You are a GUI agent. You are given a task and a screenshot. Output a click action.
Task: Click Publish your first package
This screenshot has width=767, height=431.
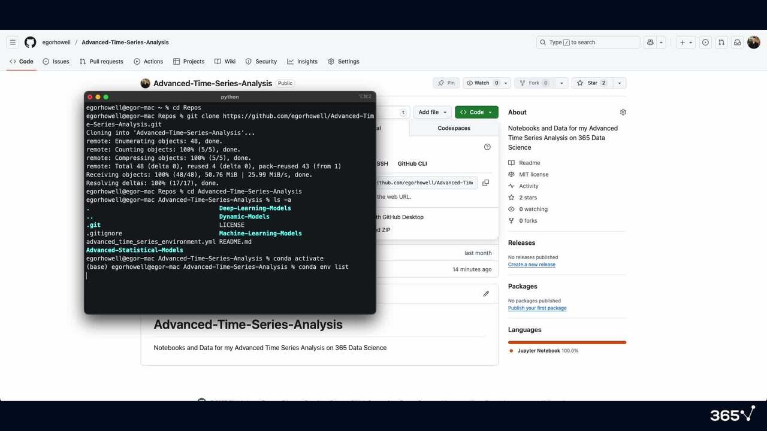[x=537, y=308]
